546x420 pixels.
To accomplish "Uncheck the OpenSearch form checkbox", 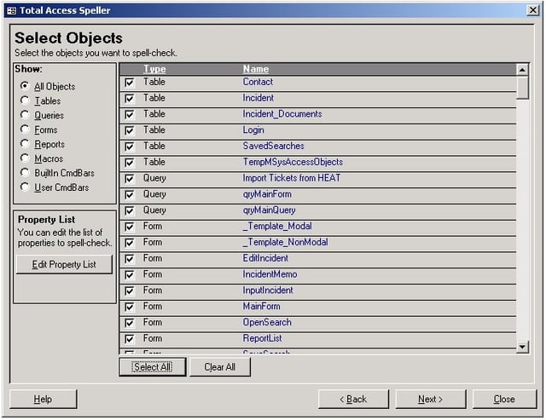I will click(130, 323).
